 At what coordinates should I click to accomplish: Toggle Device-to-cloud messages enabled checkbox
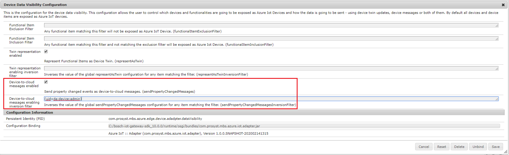(46, 82)
